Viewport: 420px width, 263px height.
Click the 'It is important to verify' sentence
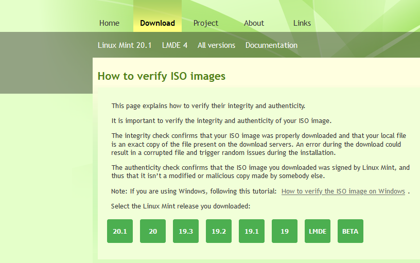221,121
